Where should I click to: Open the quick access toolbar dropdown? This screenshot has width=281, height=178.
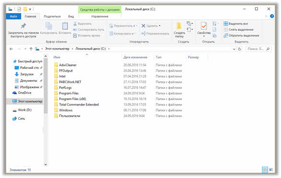[x=30, y=9]
